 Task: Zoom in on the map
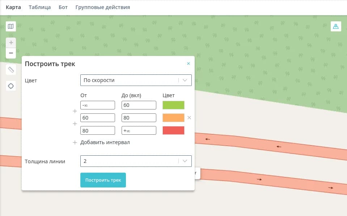pyautogui.click(x=11, y=43)
